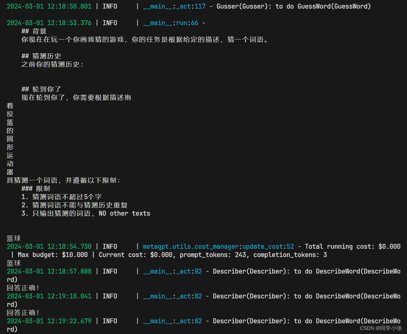Click the line '现在轮到你了，你需要根据描述抱'
The height and width of the screenshot is (334, 407).
[76, 98]
